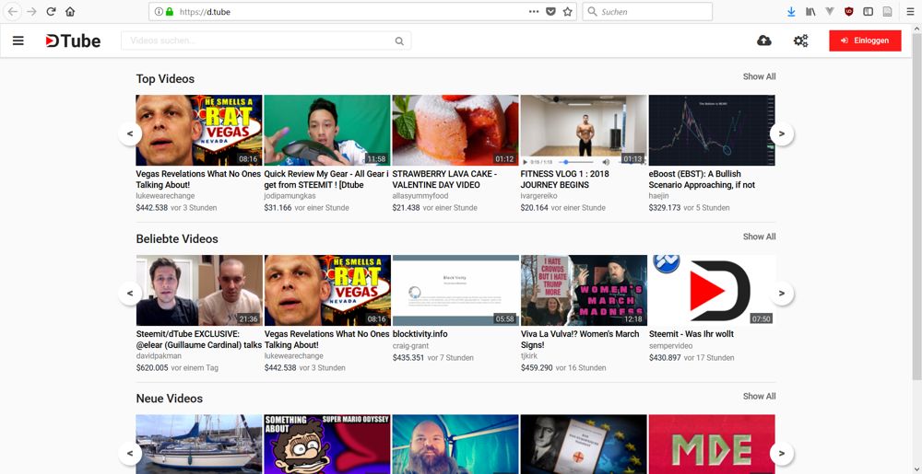Open channel tjkirk

(x=529, y=356)
